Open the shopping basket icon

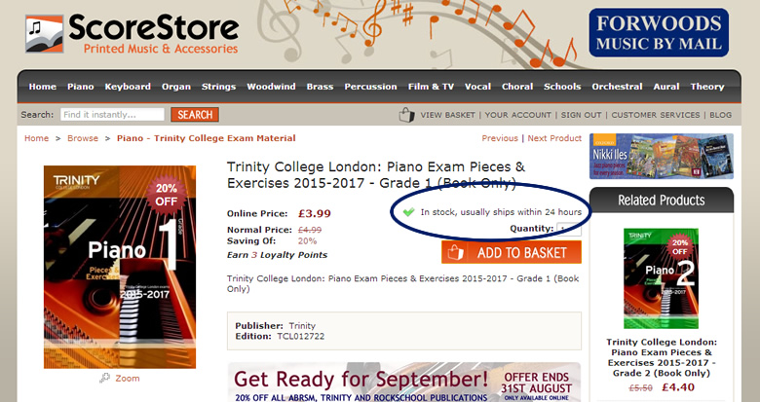[406, 115]
